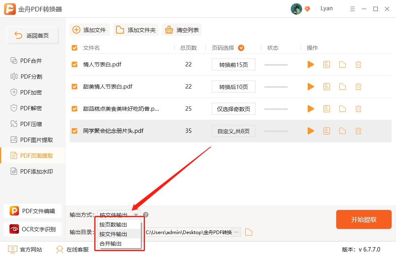Image resolution: width=396 pixels, height=257 pixels.
Task: Click 自定义,共8页 page selection field
Action: coord(233,131)
